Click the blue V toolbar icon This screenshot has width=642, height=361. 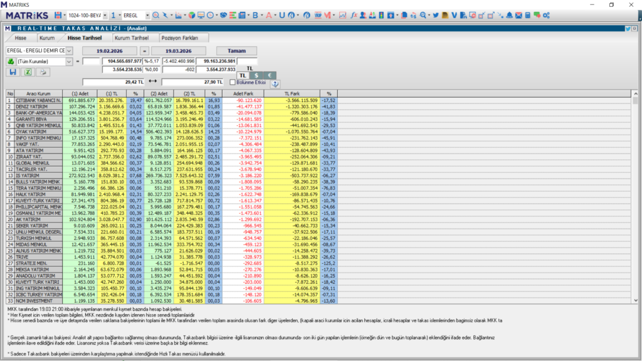pos(454,15)
